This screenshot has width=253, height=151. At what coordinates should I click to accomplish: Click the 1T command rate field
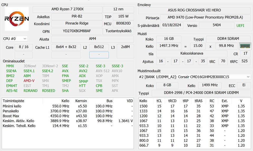(x=245, y=54)
